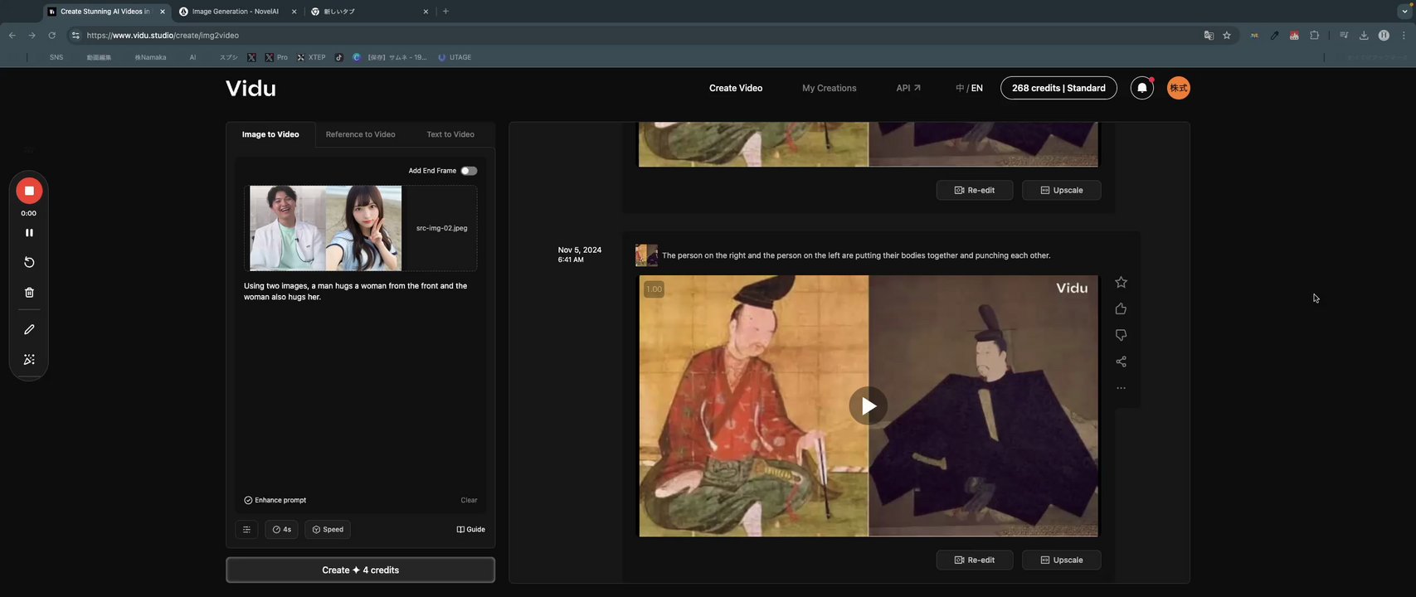Screen dimensions: 1416x597
Task: Toggle the Enhance prompt option
Action: 275,500
